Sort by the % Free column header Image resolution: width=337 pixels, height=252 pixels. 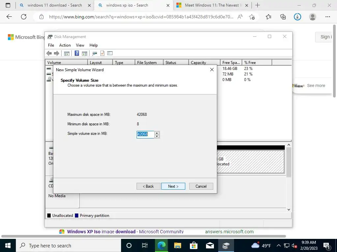257,62
